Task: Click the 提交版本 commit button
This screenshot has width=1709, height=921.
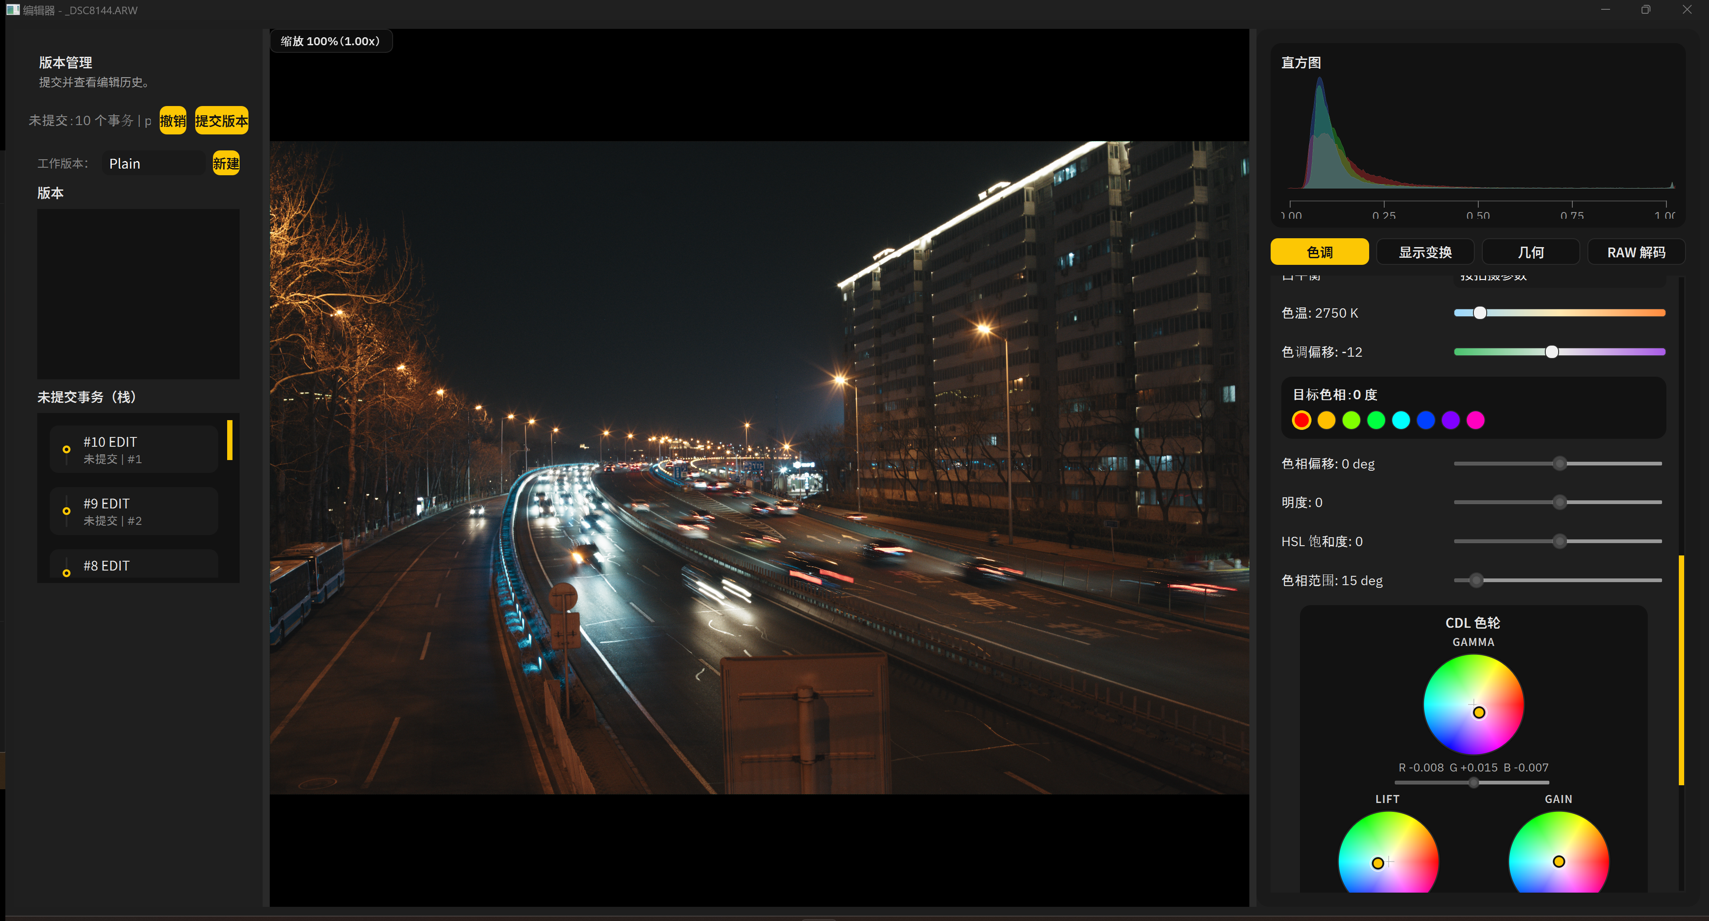Action: click(x=221, y=121)
